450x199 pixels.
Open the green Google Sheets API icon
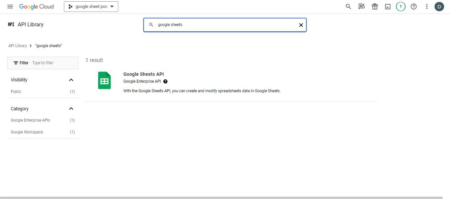point(104,80)
